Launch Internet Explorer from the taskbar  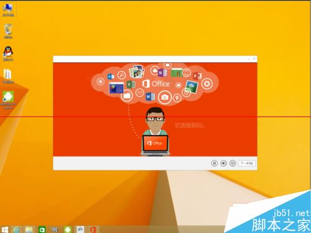(x=16, y=229)
